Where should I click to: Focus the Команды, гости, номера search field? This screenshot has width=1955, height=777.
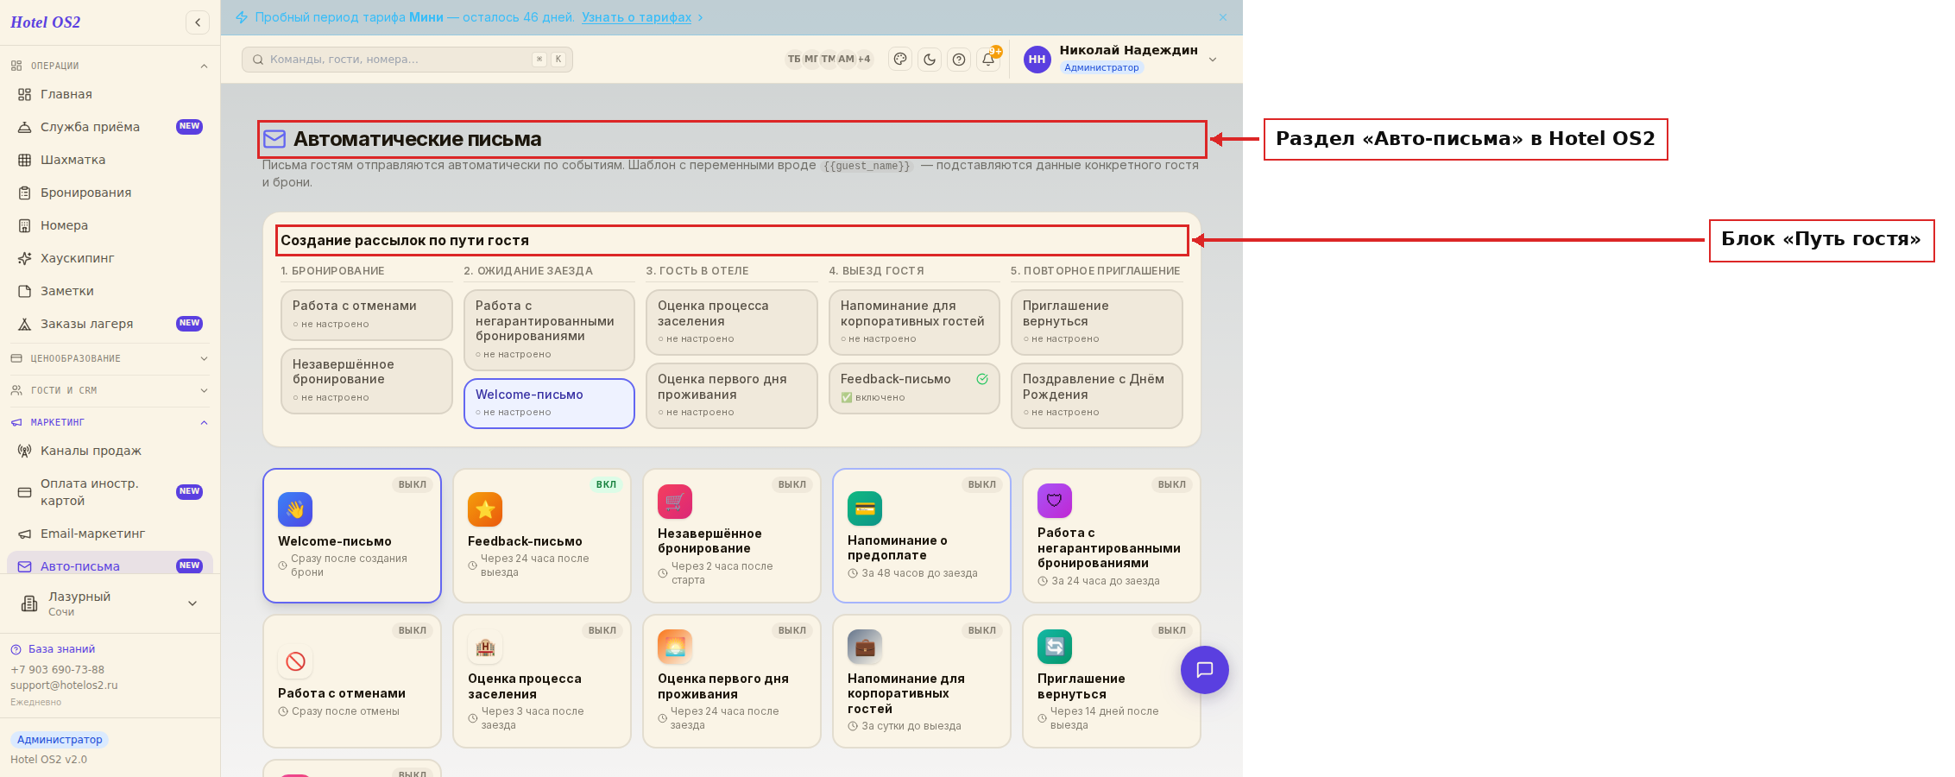pos(407,60)
